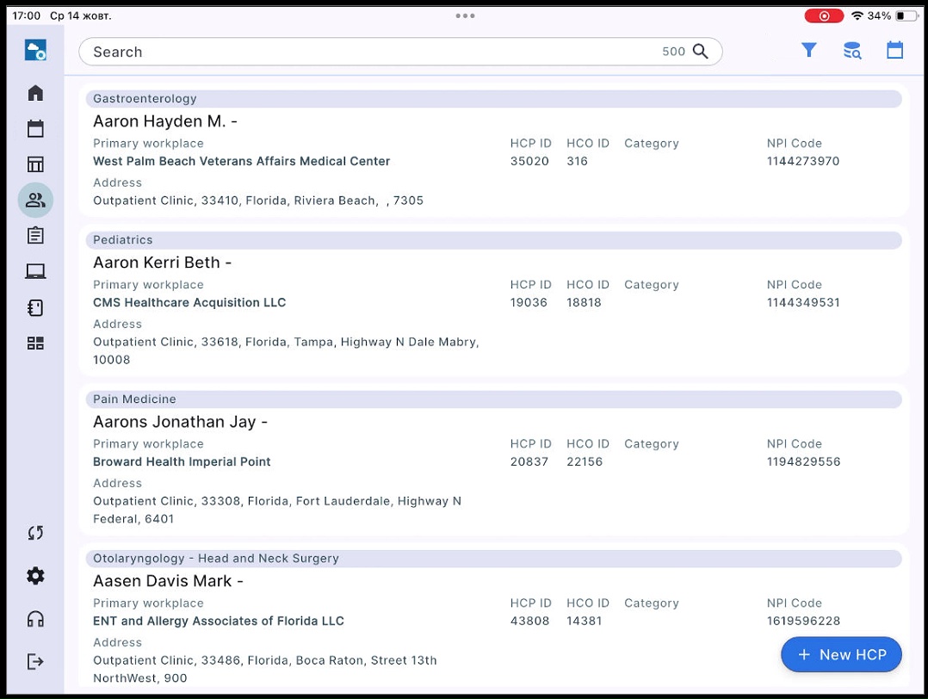The width and height of the screenshot is (928, 699).
Task: Open the filter funnel icon
Action: coord(809,50)
